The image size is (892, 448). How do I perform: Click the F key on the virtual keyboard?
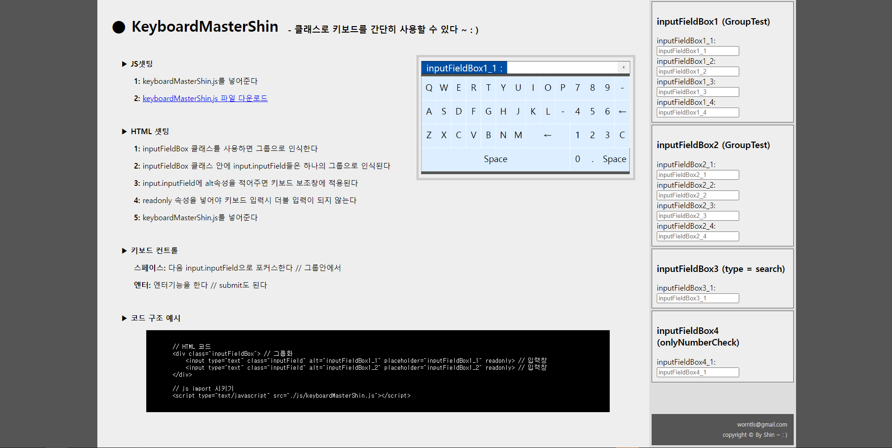474,111
